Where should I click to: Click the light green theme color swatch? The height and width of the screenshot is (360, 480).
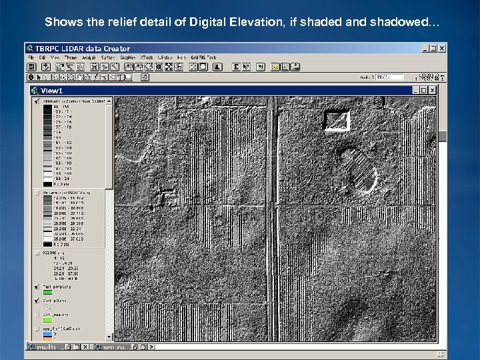[47, 321]
